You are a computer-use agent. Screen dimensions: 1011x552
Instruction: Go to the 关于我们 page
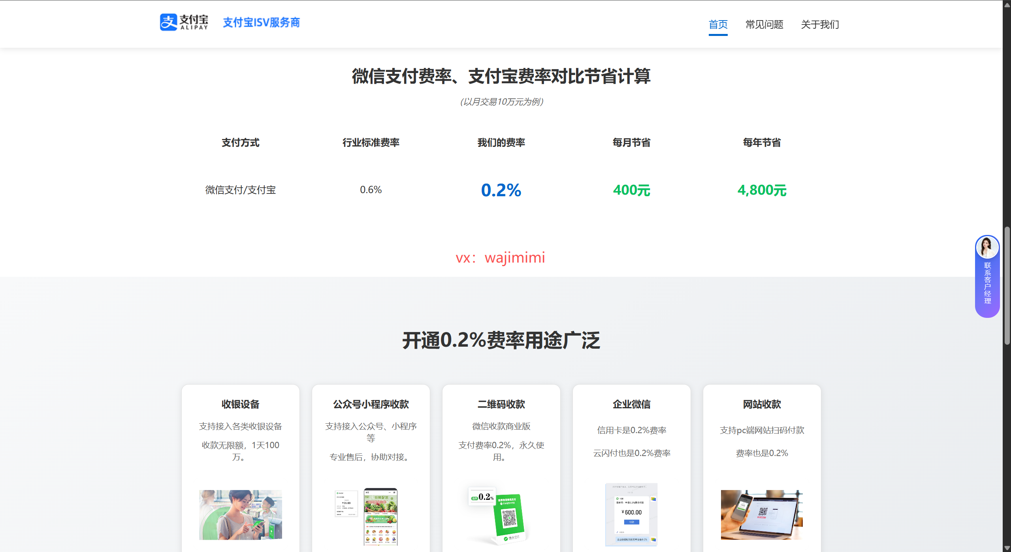click(820, 24)
